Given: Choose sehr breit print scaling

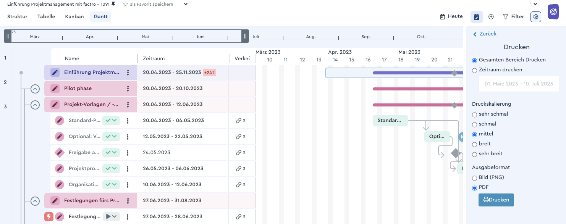Looking at the screenshot, I should 474,154.
